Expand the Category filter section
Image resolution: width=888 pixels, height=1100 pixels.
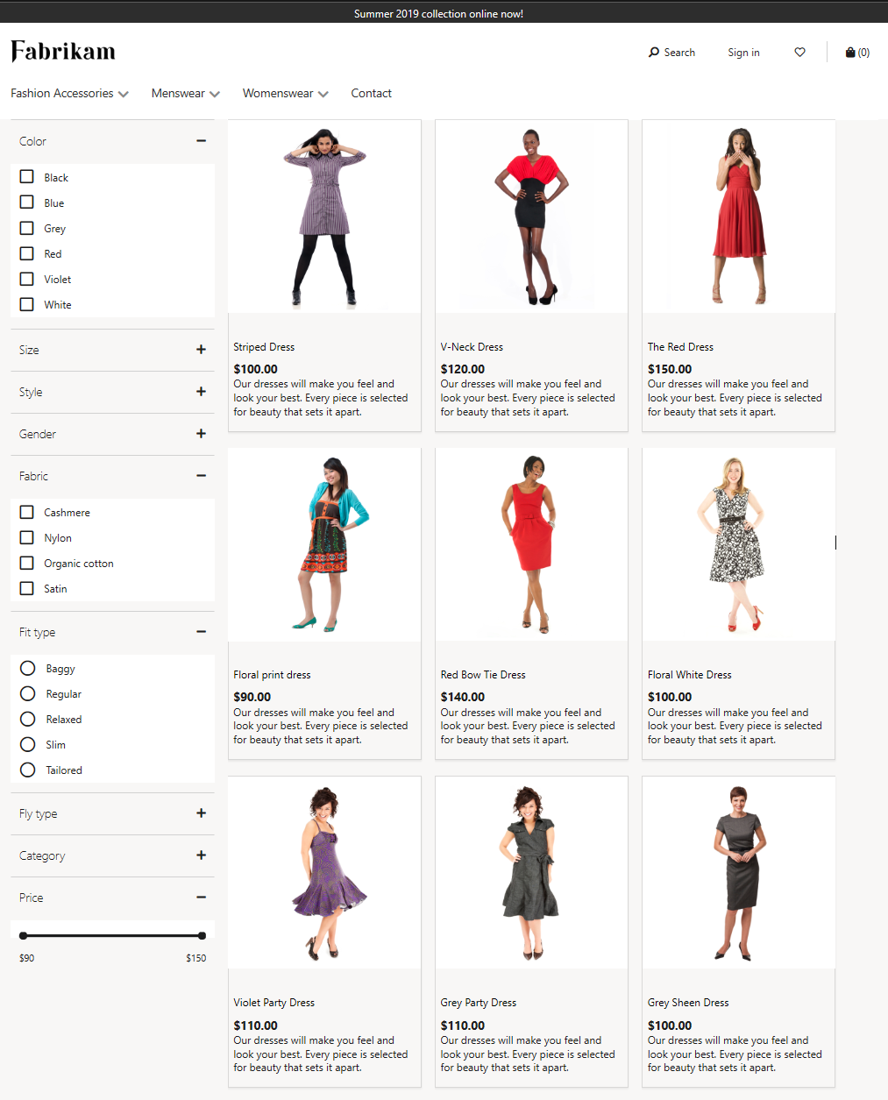(201, 855)
